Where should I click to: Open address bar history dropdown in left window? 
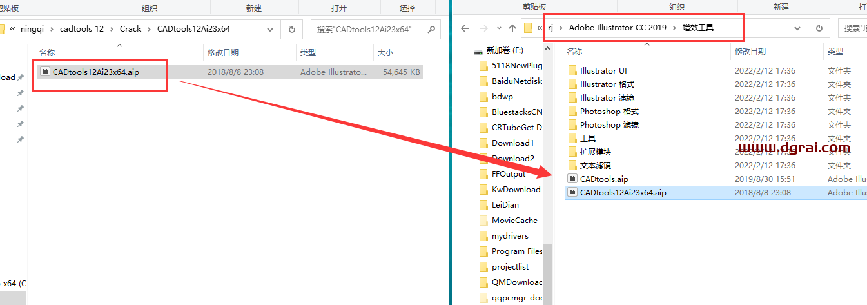click(271, 29)
